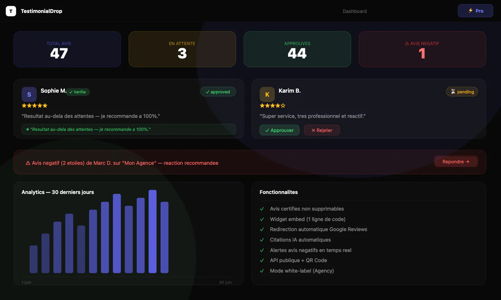Click the negative review alert text about Marc D.
This screenshot has width=501, height=300.
(x=125, y=163)
